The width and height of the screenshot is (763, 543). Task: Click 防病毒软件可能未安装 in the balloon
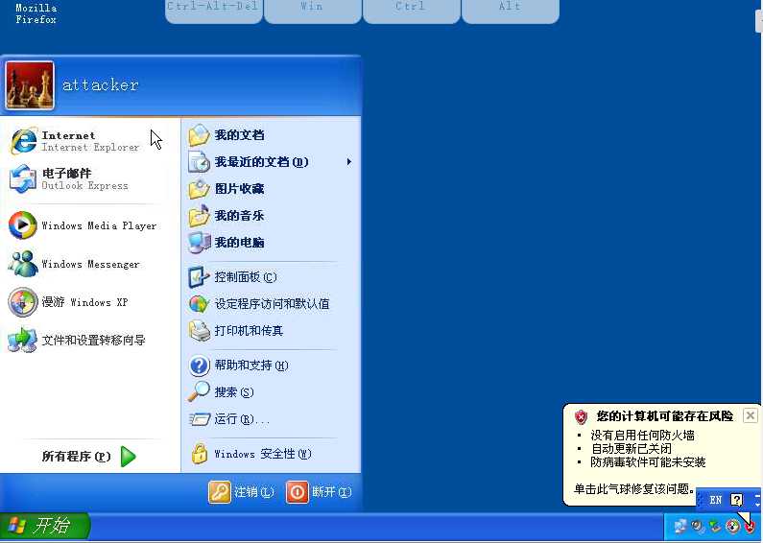[648, 461]
